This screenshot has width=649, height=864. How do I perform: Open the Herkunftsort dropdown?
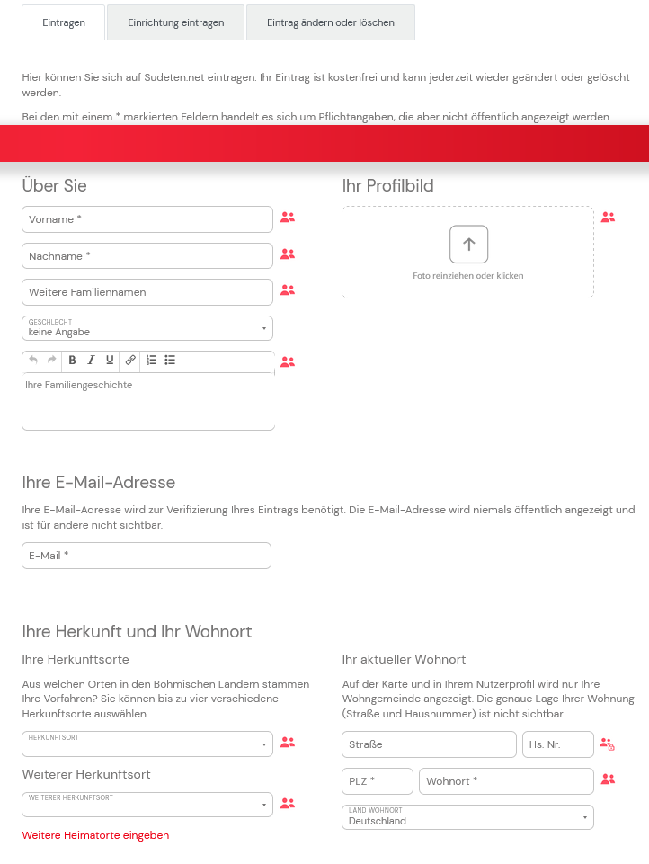click(147, 744)
